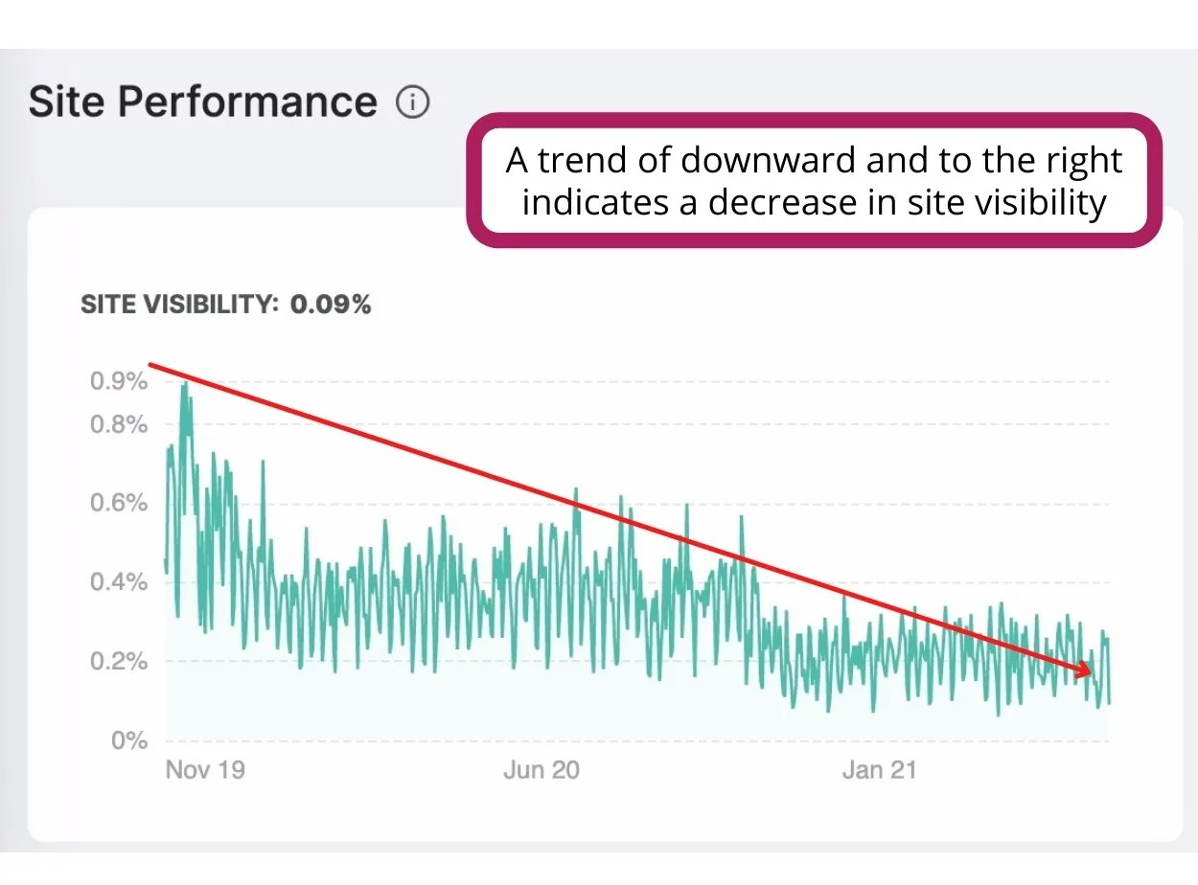Click the info icon beside Site Performance
The image size is (1198, 885).
coord(413,102)
